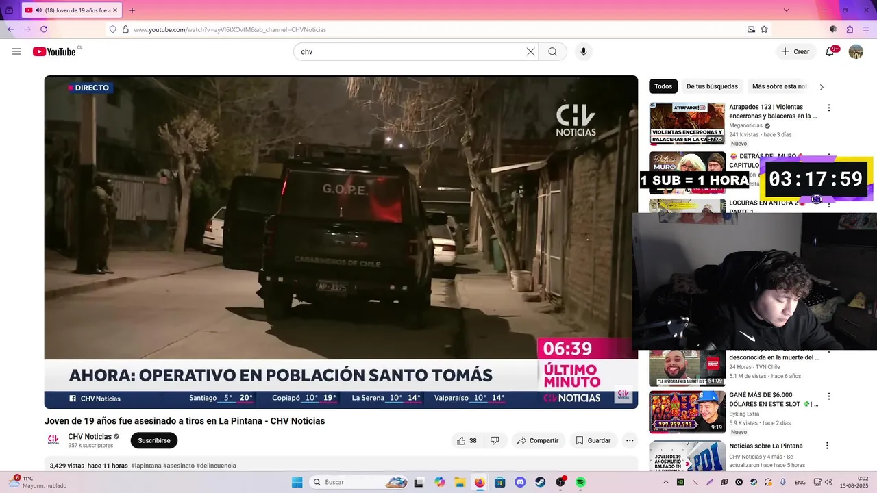Open File Explorer from taskbar

click(460, 482)
